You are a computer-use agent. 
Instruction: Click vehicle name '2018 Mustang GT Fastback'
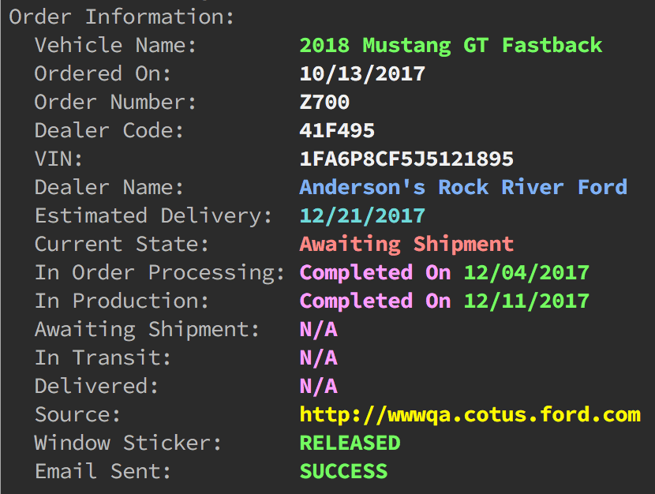(x=451, y=46)
